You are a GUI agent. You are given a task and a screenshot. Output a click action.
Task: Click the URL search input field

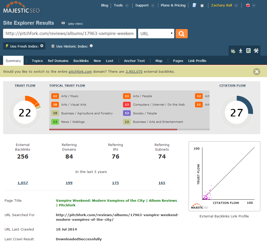[x=70, y=34]
